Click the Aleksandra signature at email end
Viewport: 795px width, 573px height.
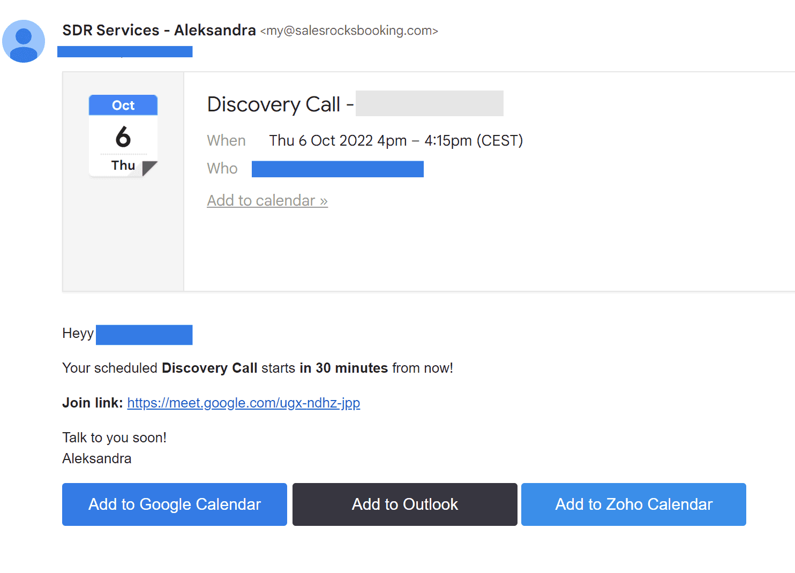(x=97, y=458)
